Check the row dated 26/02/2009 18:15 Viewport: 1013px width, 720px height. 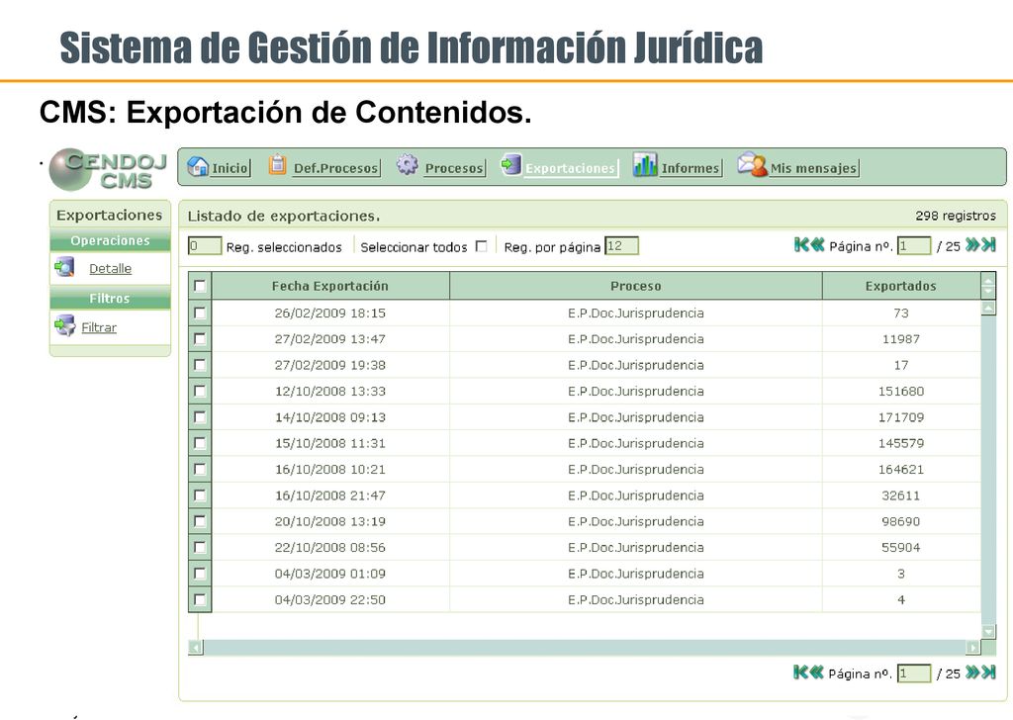200,313
